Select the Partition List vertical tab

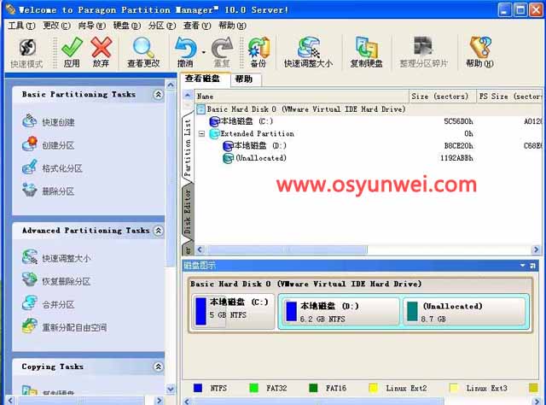tap(188, 147)
